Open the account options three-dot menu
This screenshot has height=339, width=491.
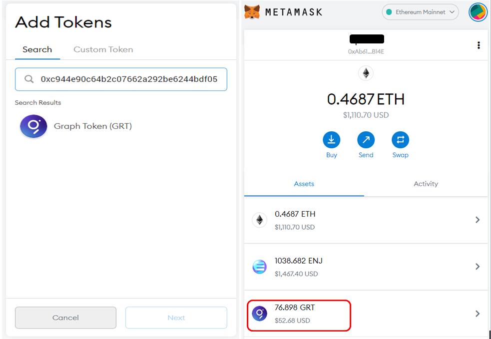click(479, 45)
